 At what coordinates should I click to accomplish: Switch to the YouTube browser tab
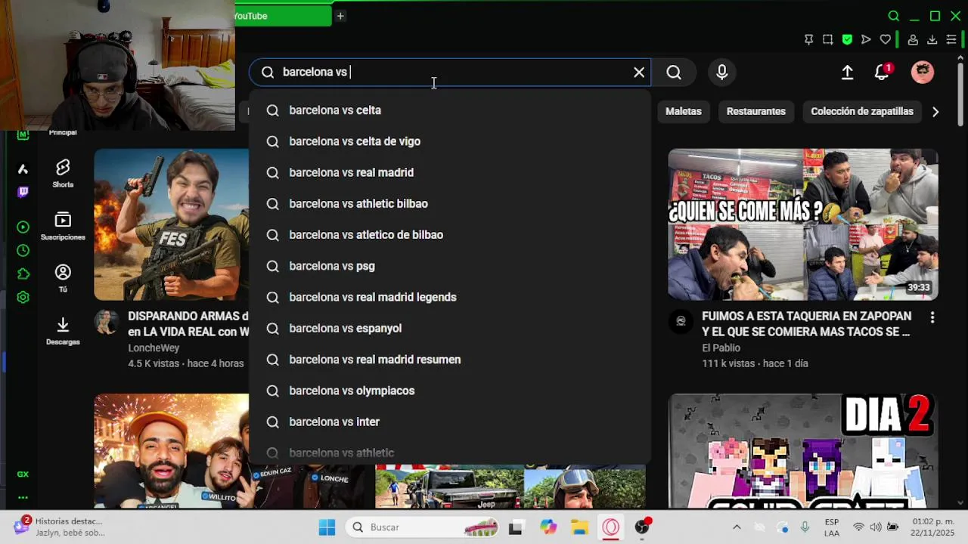pyautogui.click(x=283, y=16)
